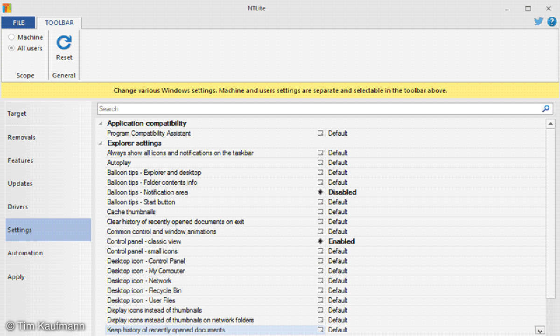Screen dimensions: 560x336
Task: Select the Machine scope radio button
Action: coord(12,37)
